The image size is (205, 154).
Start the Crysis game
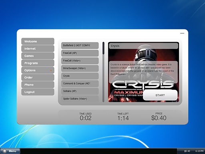pyautogui.click(x=160, y=95)
